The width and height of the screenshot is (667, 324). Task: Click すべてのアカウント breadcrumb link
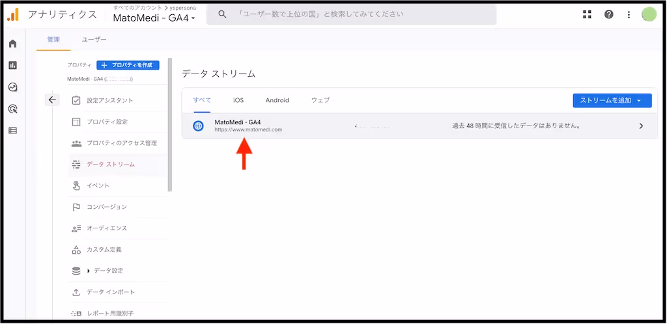pos(137,8)
